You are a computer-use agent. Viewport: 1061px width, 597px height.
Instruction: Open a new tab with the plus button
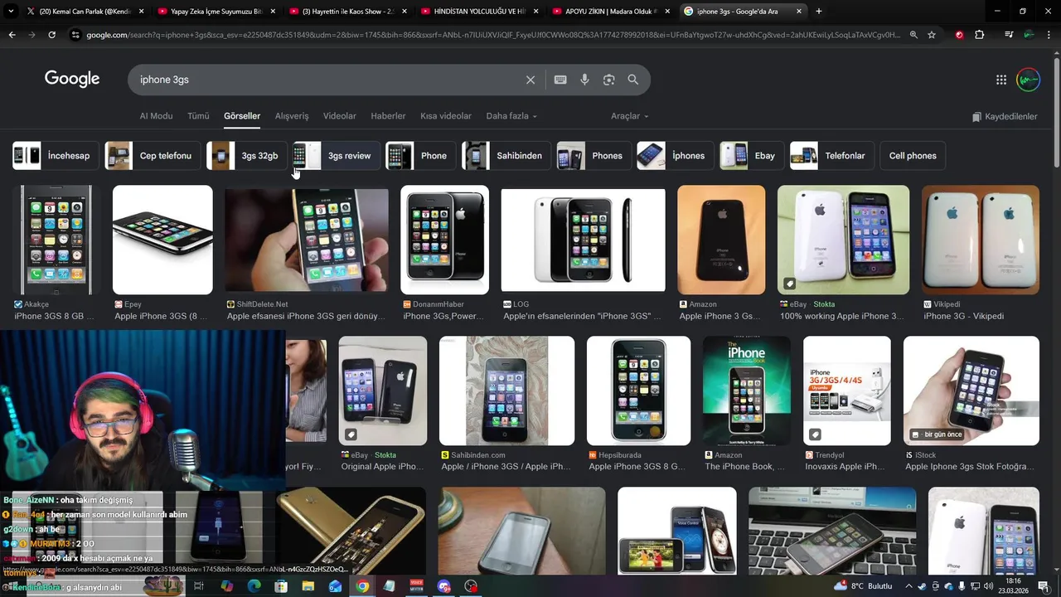(x=819, y=12)
